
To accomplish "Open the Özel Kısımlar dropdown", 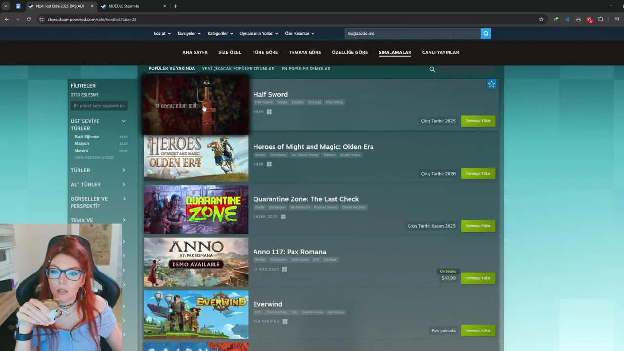I will pyautogui.click(x=299, y=33).
